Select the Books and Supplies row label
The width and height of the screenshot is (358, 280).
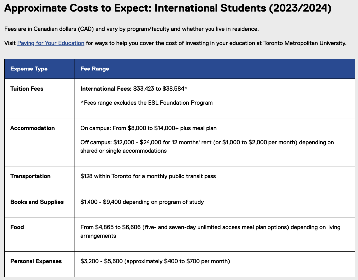pyautogui.click(x=37, y=202)
